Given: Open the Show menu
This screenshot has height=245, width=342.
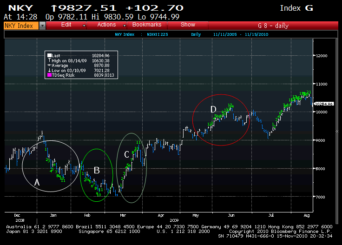Looking at the screenshot, I should coord(188,25).
